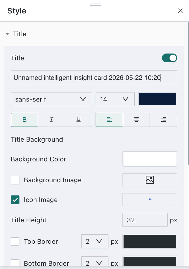
Task: Open the Bottom Border width dropdown
Action: (95, 261)
